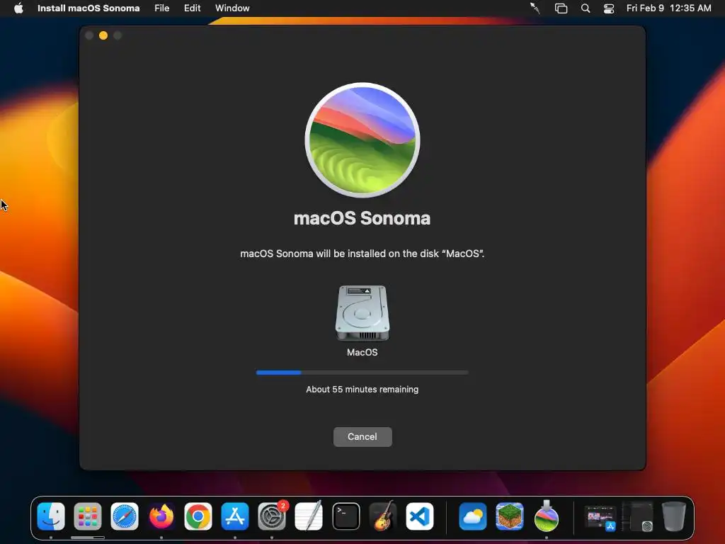Minimize the installer window with yellow button

click(103, 35)
